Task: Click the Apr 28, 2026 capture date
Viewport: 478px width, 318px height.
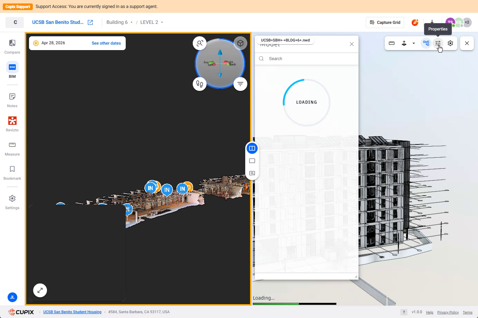Action: [x=53, y=43]
